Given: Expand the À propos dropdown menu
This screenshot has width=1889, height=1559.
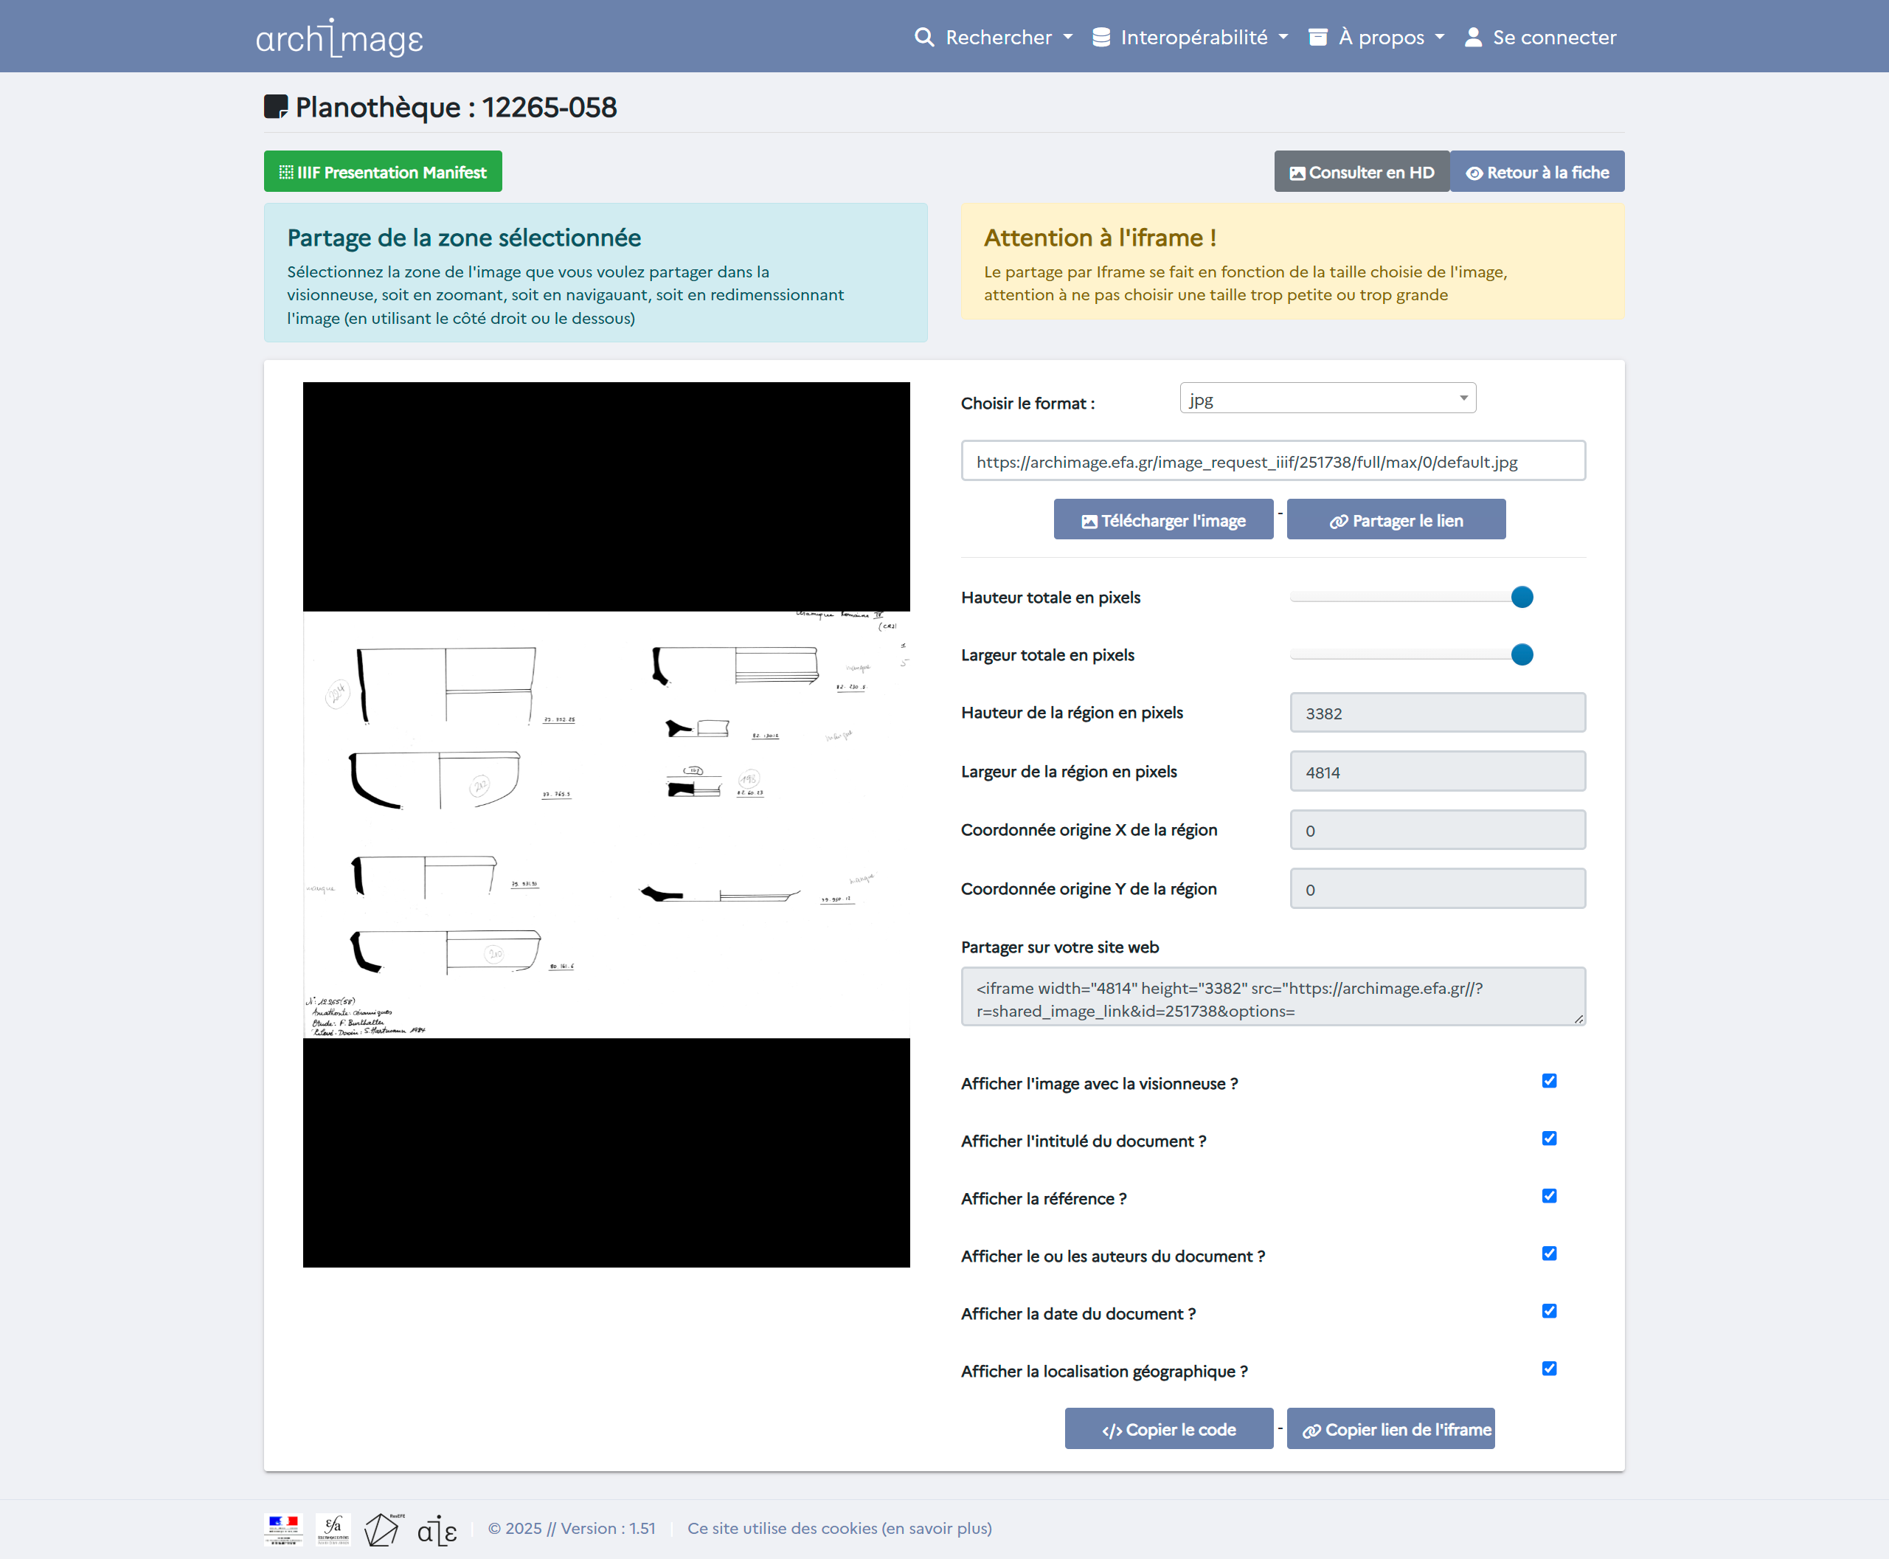Looking at the screenshot, I should 1378,38.
